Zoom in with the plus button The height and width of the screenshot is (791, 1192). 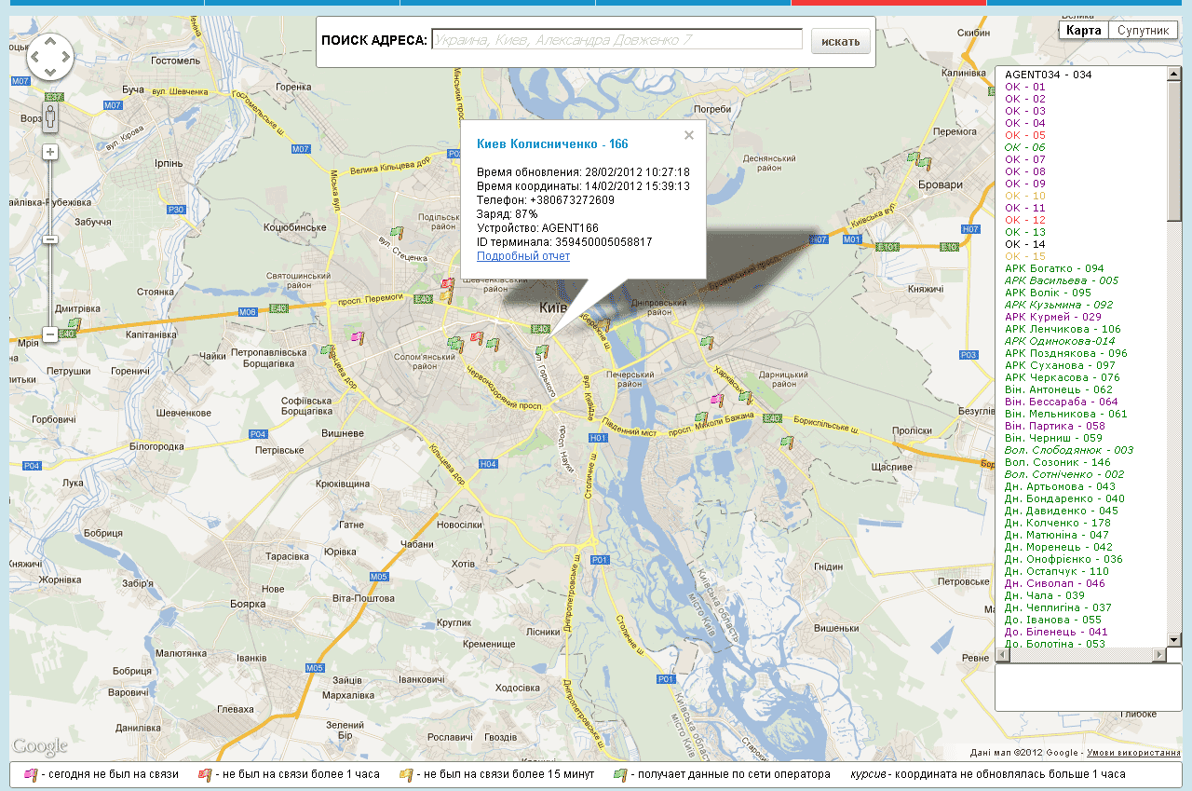[x=50, y=152]
